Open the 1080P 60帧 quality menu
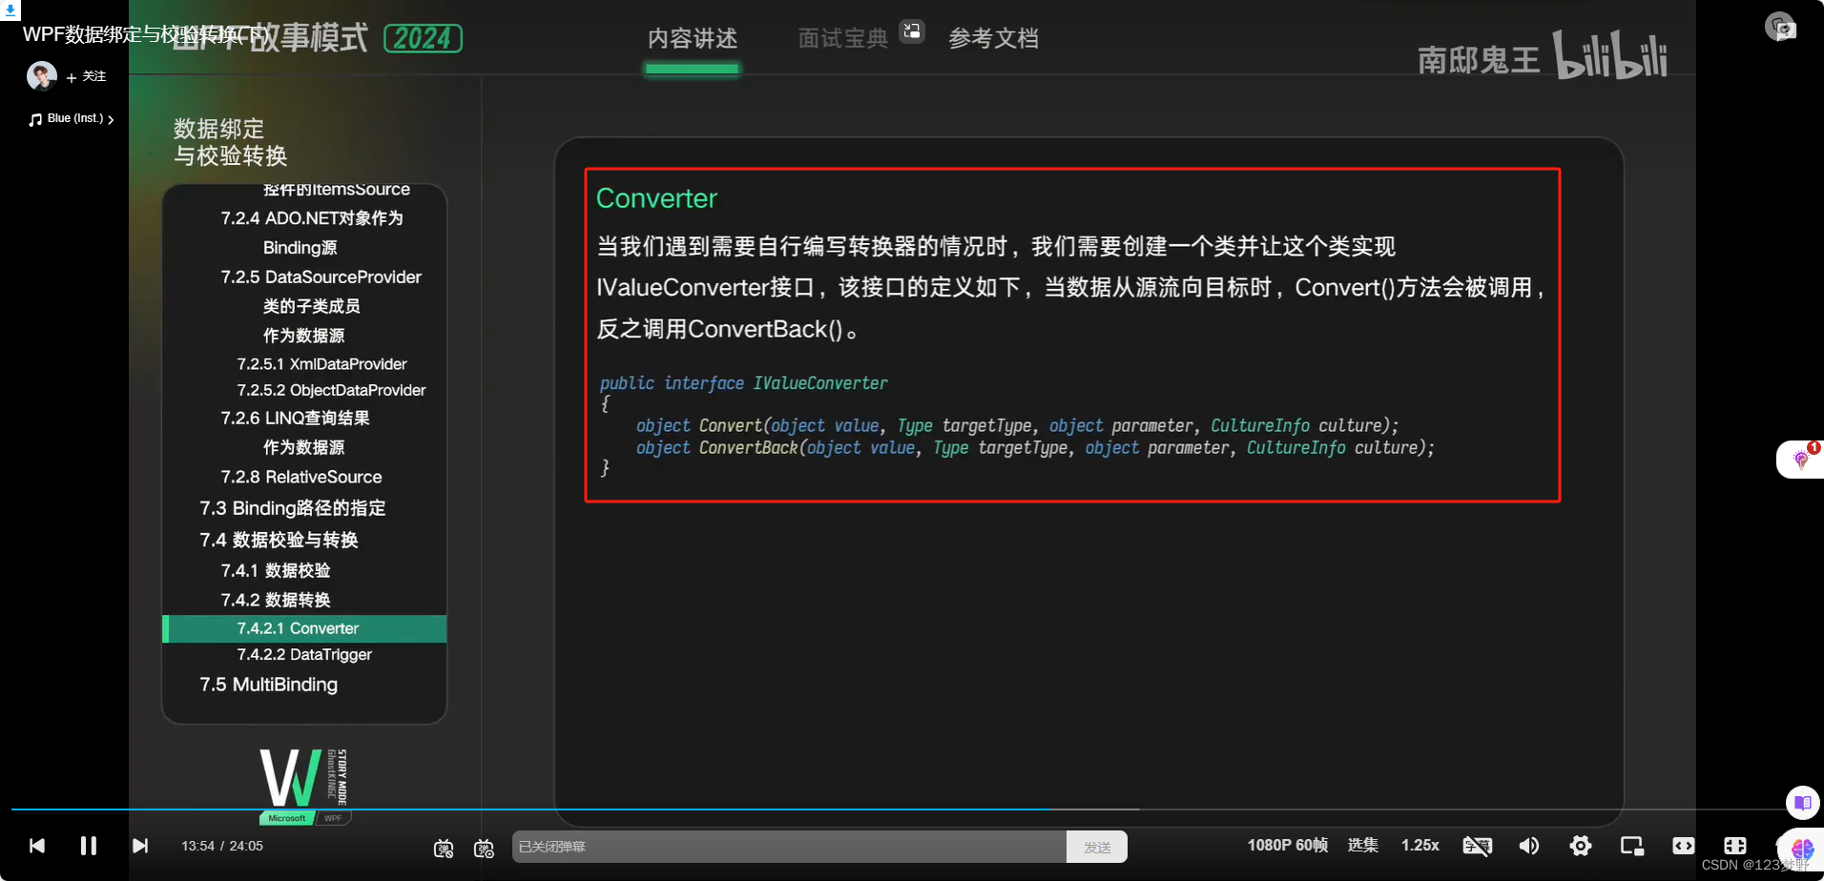 [1288, 845]
